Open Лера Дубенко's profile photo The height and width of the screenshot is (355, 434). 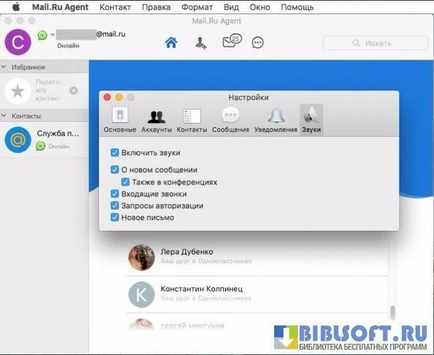pos(142,257)
